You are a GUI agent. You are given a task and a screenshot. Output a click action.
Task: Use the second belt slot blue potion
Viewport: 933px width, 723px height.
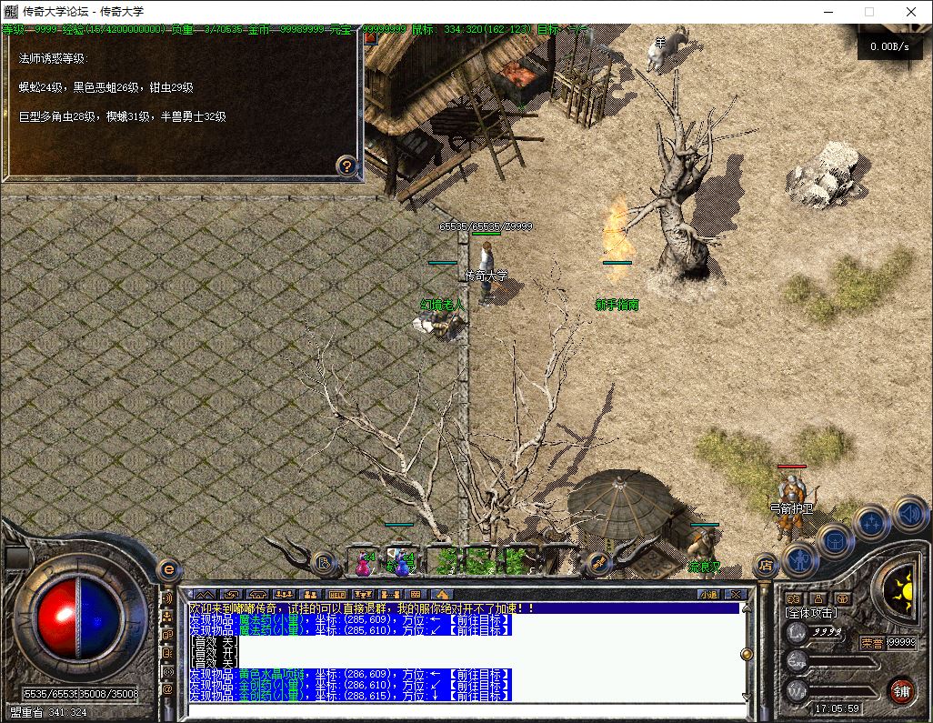click(x=400, y=563)
